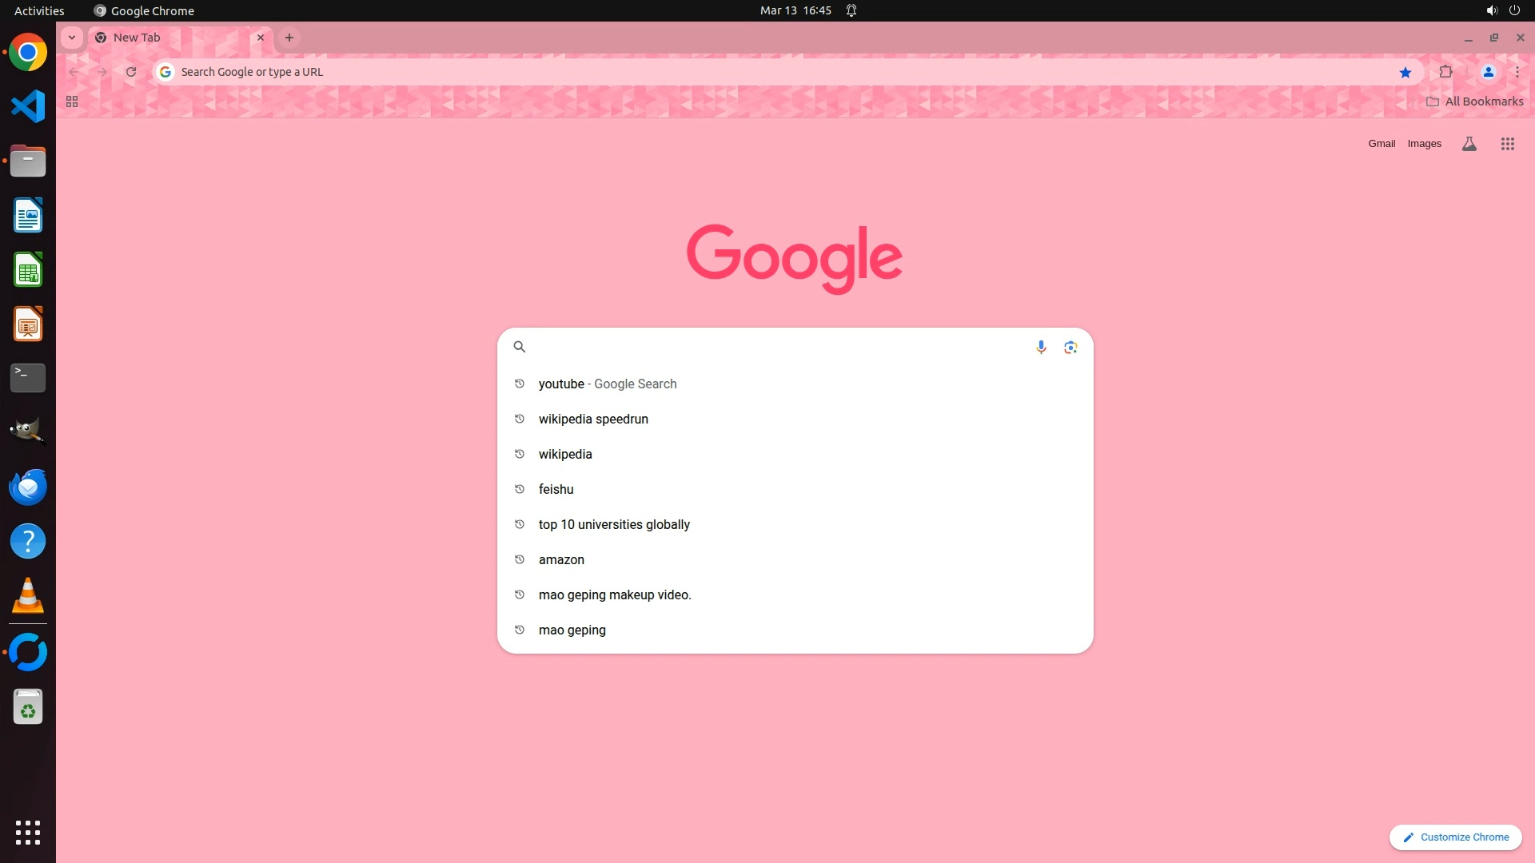Open the Extensions puzzle icon

click(x=1445, y=72)
